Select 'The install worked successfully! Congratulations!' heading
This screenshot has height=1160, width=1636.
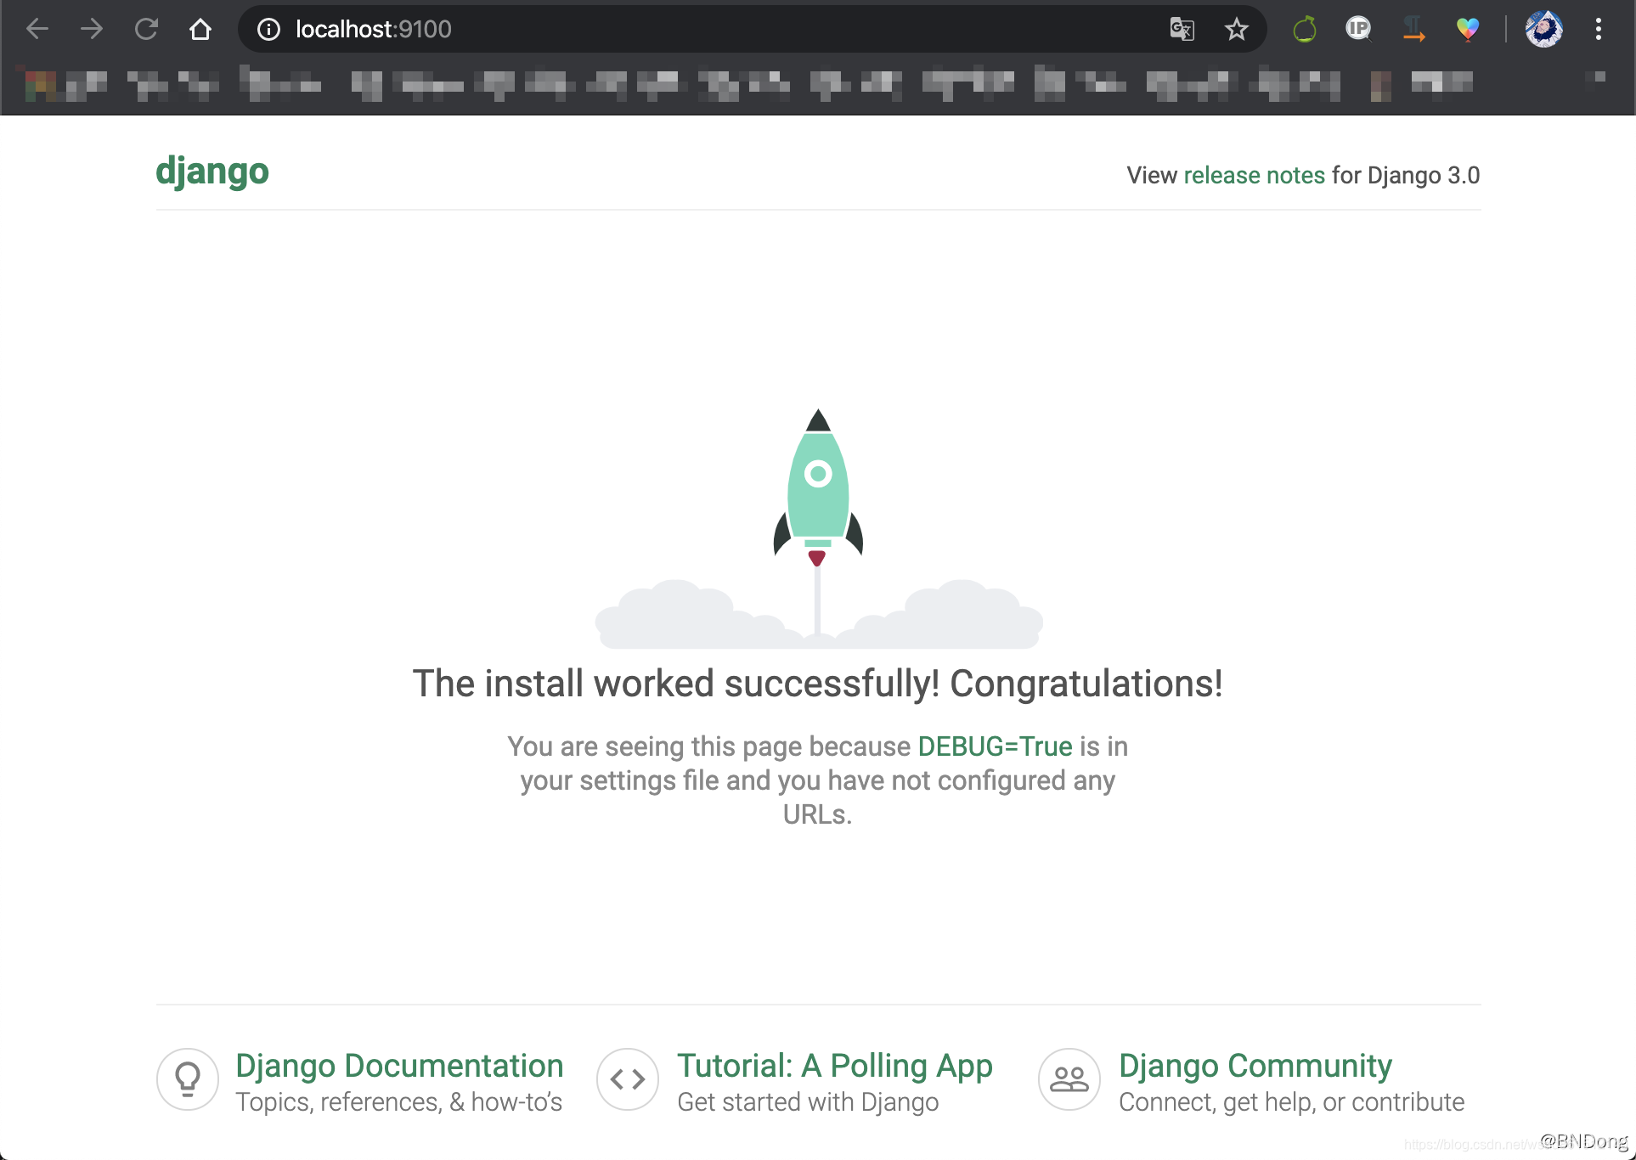click(x=818, y=684)
